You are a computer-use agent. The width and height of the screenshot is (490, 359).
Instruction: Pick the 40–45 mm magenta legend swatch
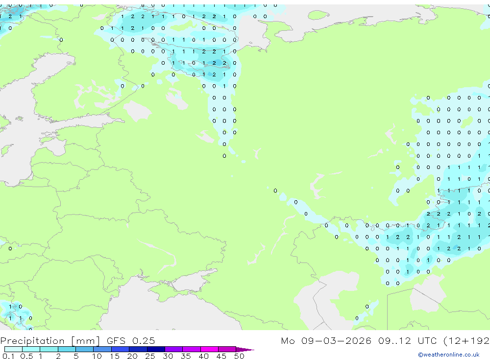click(x=209, y=349)
